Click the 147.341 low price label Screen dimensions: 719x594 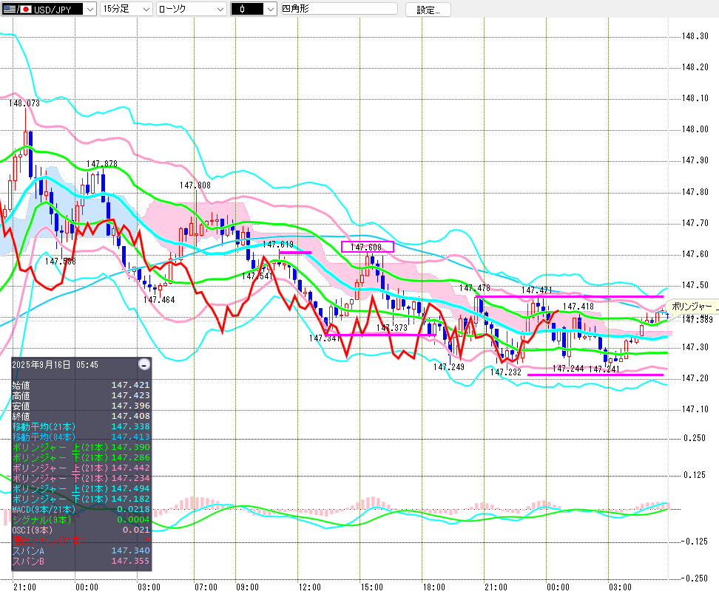tap(325, 338)
